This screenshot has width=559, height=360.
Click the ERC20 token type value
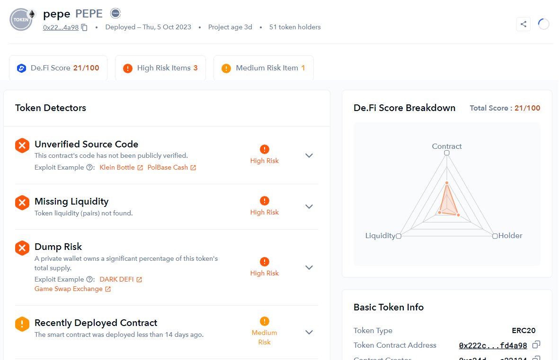click(524, 331)
